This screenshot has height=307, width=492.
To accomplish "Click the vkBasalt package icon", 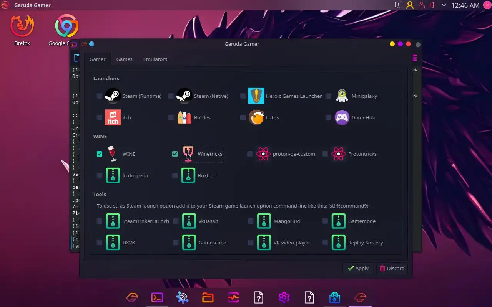I will click(x=189, y=221).
